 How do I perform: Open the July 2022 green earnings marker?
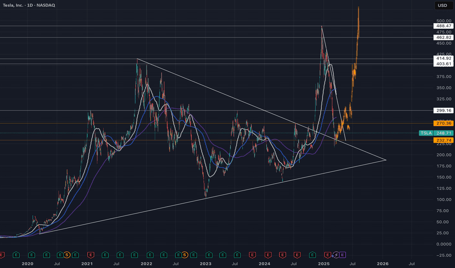[x=178, y=255]
